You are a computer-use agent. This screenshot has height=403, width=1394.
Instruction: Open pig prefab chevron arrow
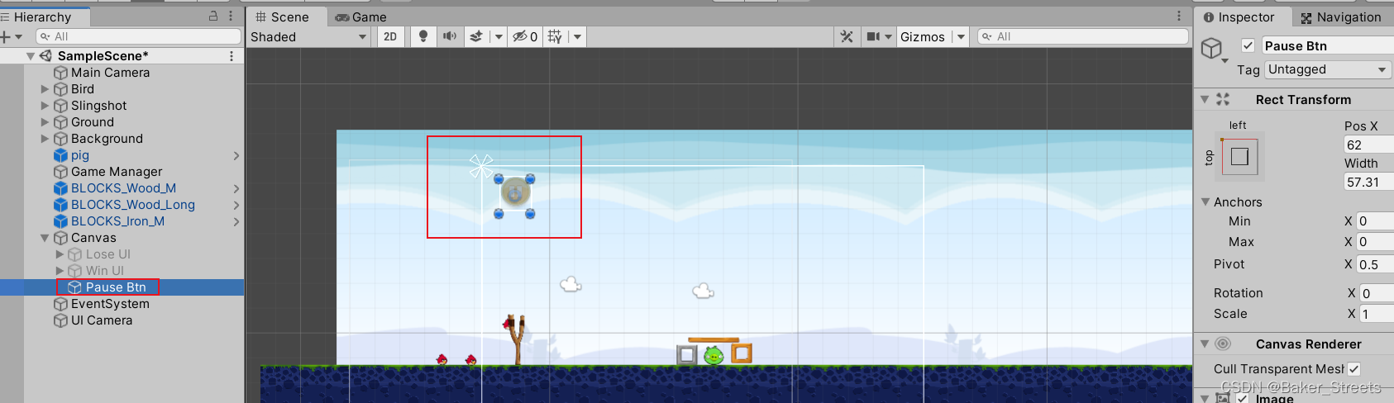pyautogui.click(x=236, y=155)
